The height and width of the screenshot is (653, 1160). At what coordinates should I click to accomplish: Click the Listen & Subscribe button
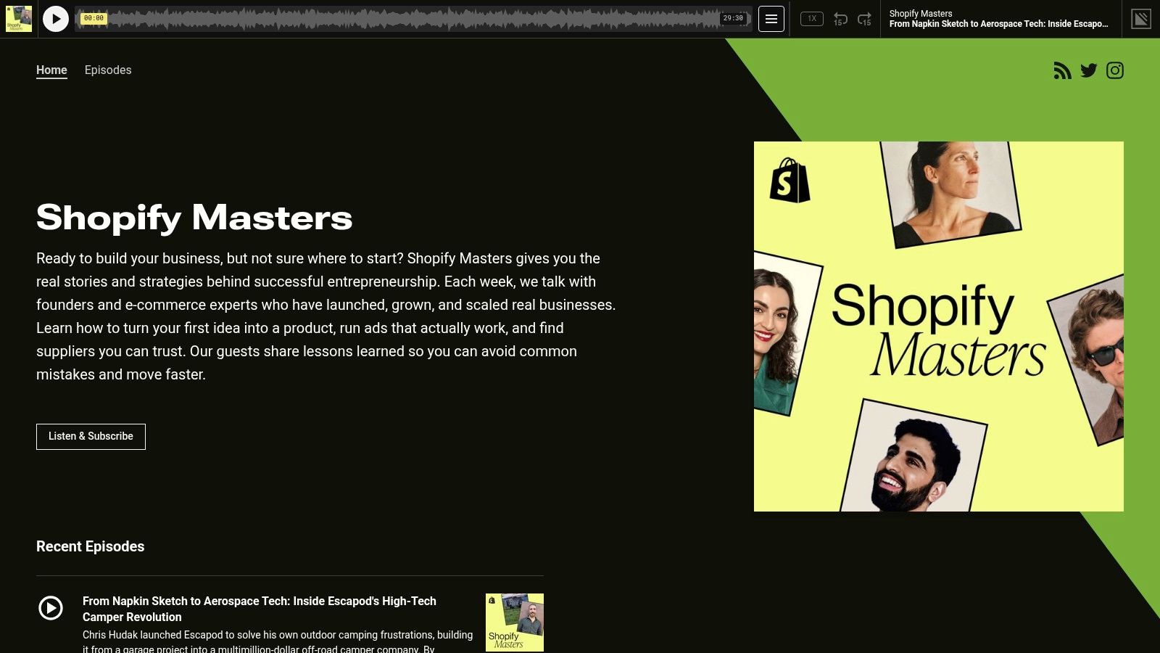pyautogui.click(x=91, y=437)
